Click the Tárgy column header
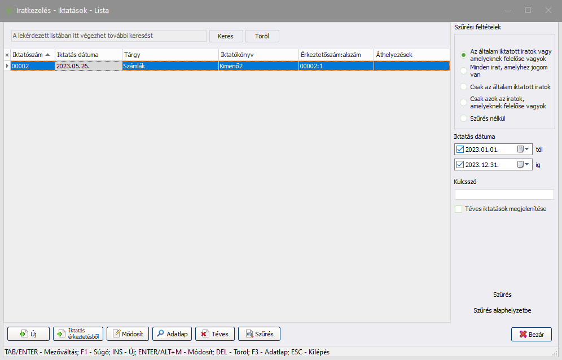Image resolution: width=562 pixels, height=360 pixels. pyautogui.click(x=170, y=55)
